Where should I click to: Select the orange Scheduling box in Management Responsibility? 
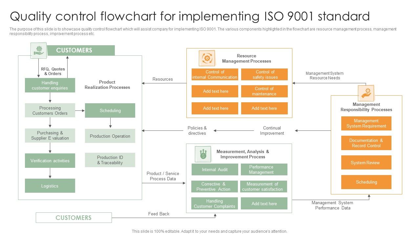366,182
